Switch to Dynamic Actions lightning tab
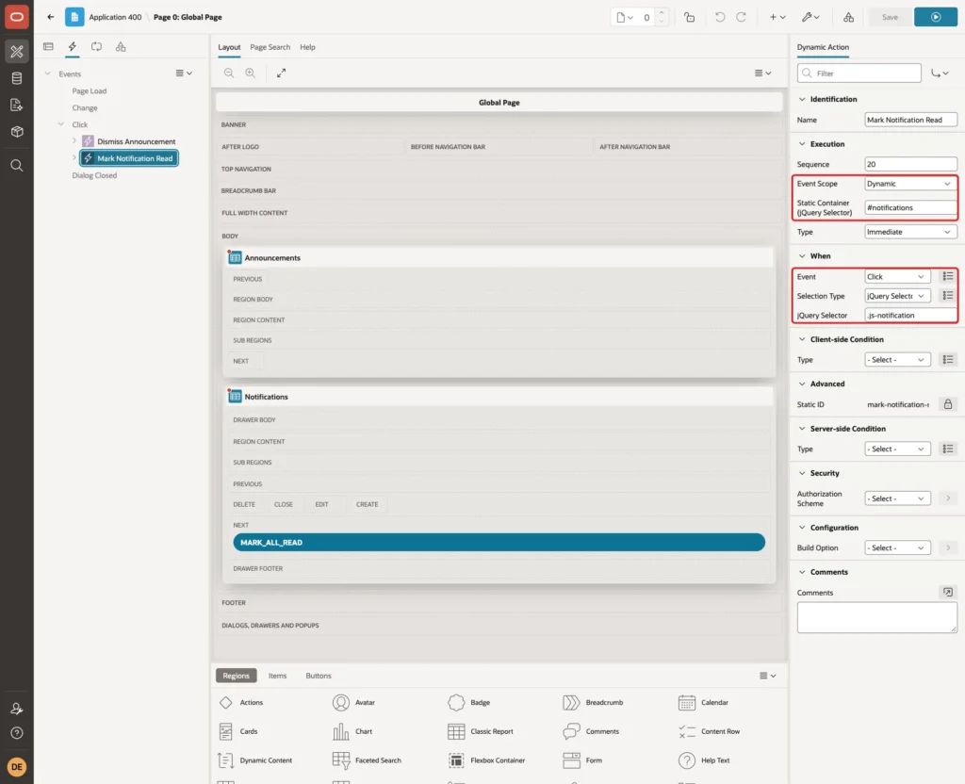 [72, 47]
